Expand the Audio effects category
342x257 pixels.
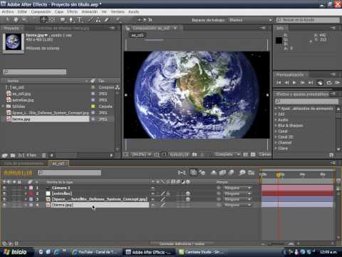tap(276, 120)
